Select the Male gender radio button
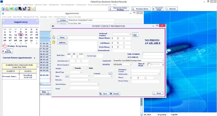This screenshot has height=116, width=217. pyautogui.click(x=88, y=68)
